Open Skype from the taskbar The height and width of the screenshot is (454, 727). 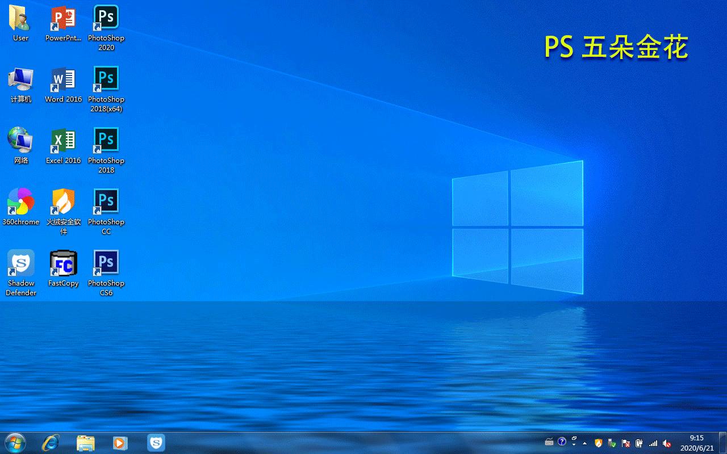(x=156, y=443)
